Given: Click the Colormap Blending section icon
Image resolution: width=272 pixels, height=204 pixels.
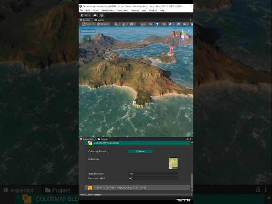Looking at the screenshot, I should pyautogui.click(x=90, y=143).
